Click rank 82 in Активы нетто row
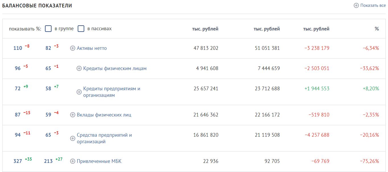 point(48,48)
